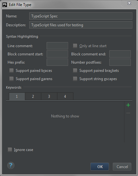Click the PhpStorm PS title bar icon
138x176 pixels.
[x=5, y=5]
